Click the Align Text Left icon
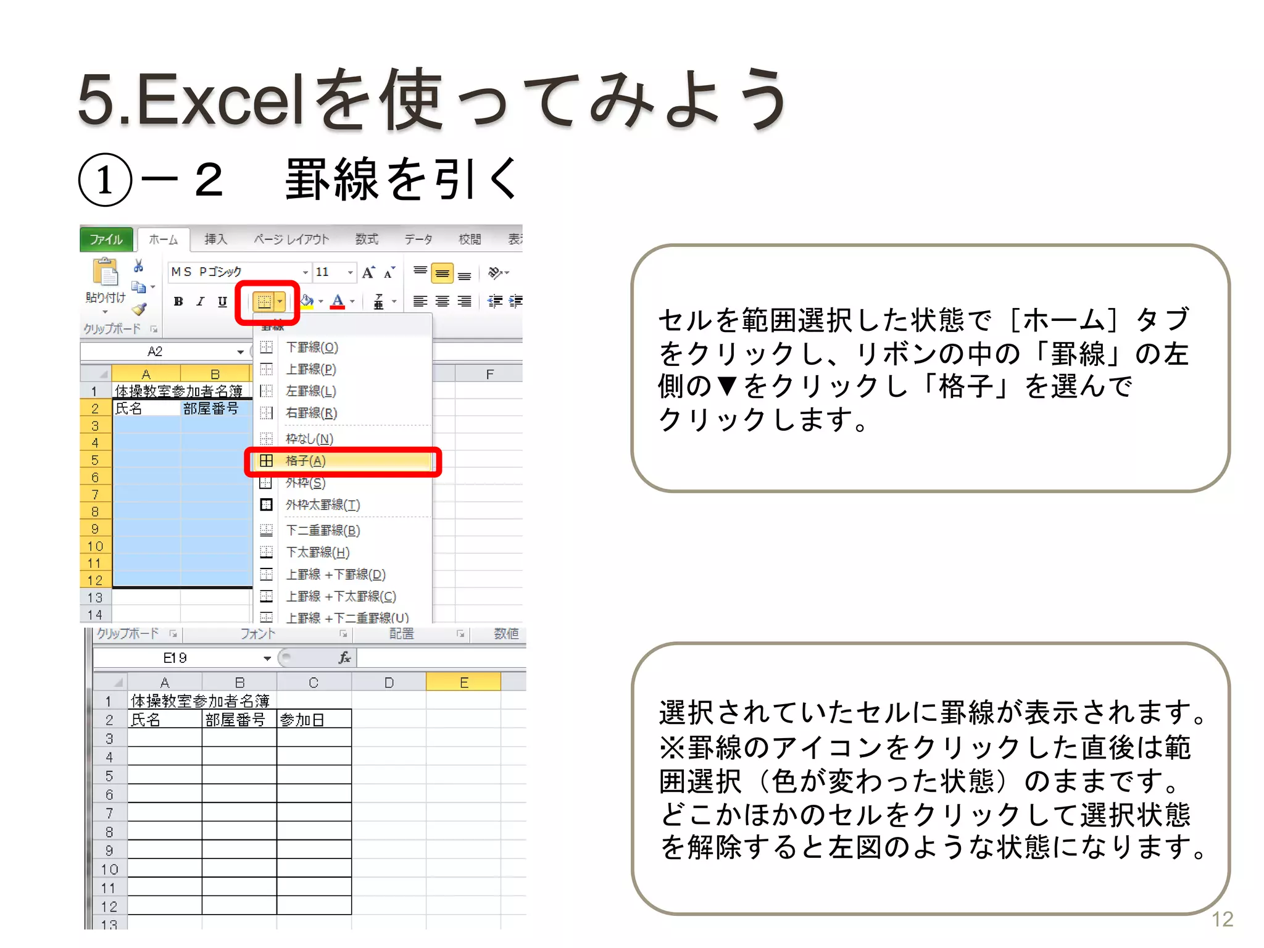This screenshot has width=1264, height=948. point(420,301)
